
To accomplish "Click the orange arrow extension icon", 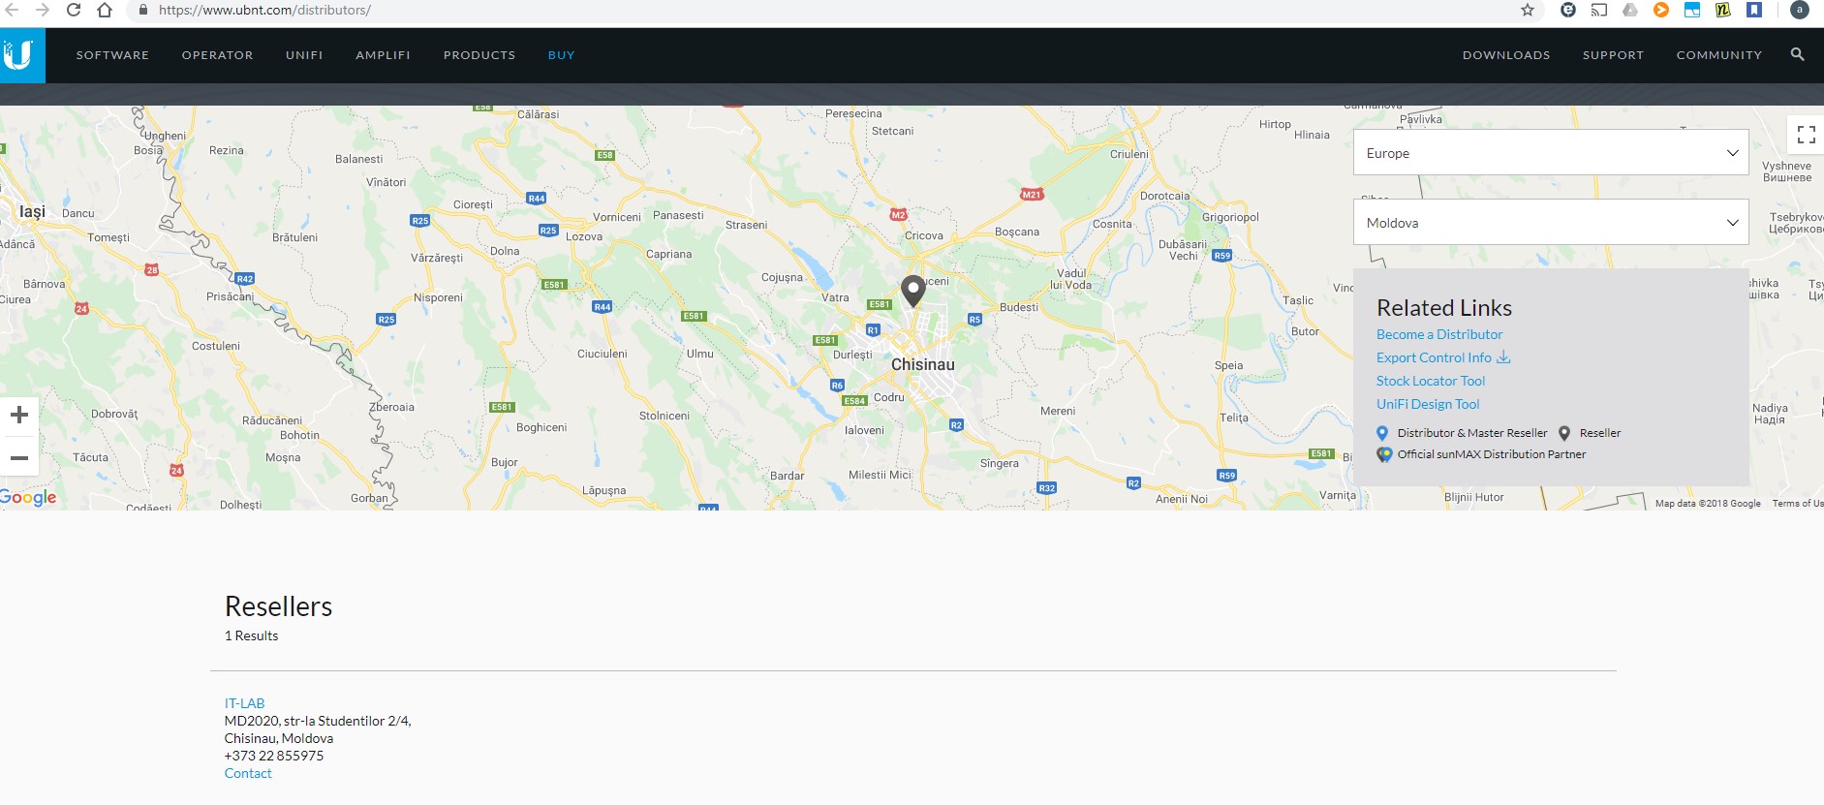I will tap(1661, 11).
